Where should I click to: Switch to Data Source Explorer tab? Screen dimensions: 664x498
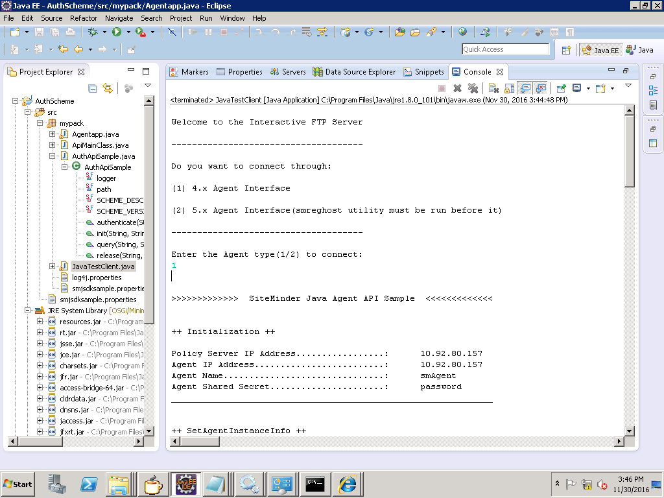click(354, 72)
